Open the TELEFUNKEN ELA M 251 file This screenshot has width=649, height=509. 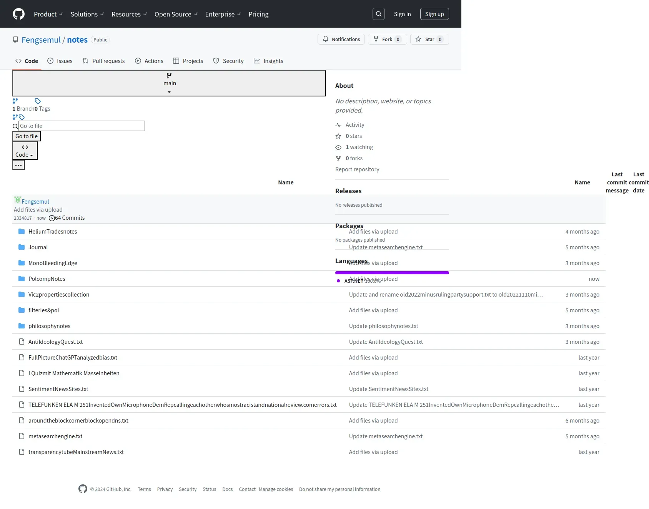(x=183, y=405)
